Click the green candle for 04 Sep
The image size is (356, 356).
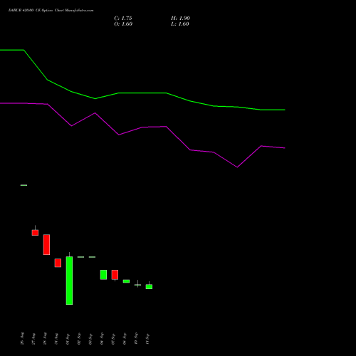[x=103, y=275]
